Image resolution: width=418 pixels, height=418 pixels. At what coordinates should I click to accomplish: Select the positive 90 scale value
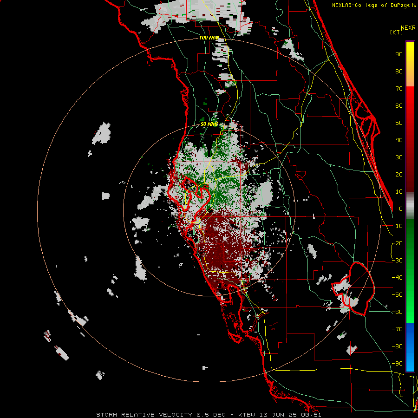399,54
